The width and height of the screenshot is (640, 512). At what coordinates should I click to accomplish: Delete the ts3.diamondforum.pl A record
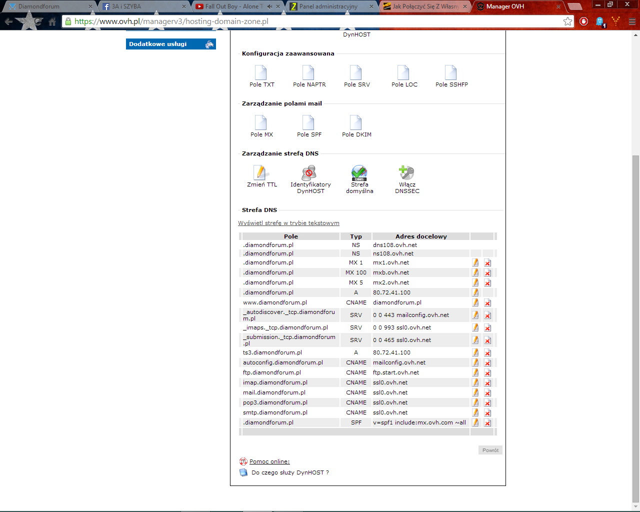(487, 353)
